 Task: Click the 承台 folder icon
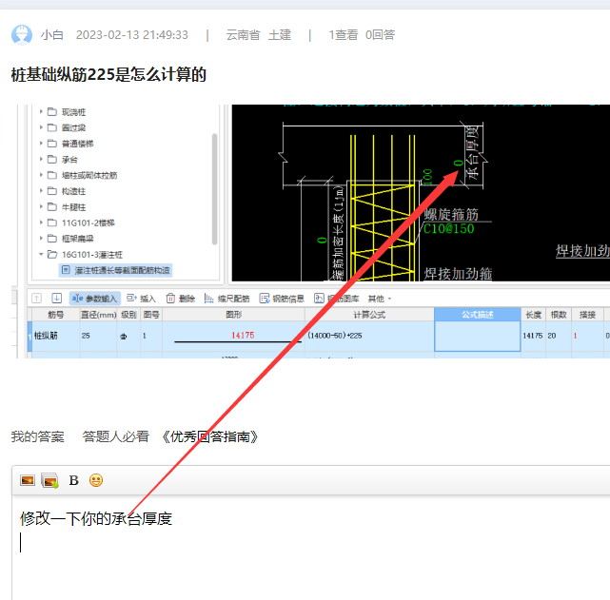(52, 160)
